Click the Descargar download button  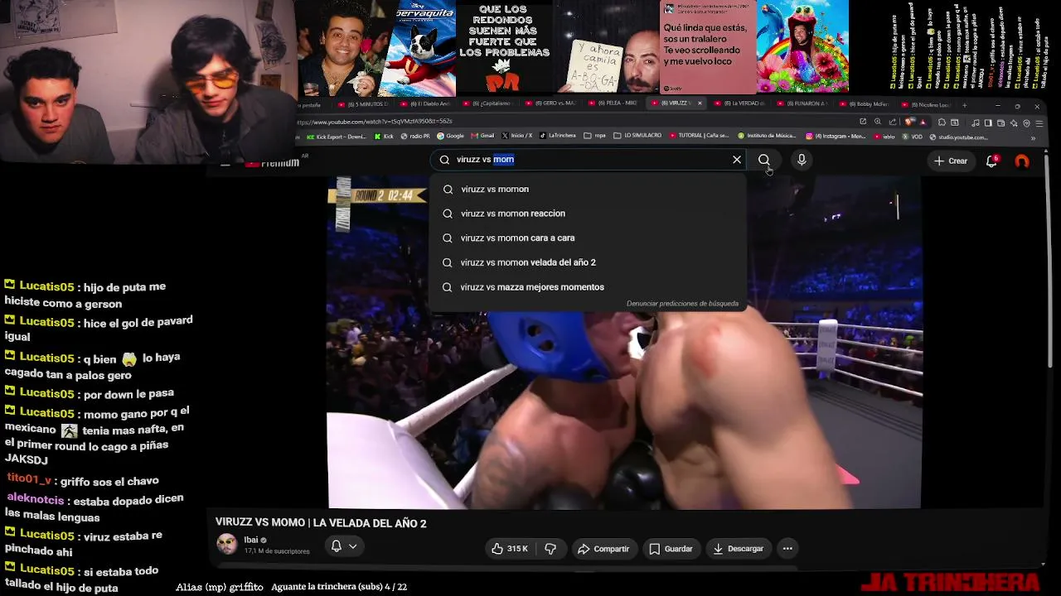pyautogui.click(x=738, y=549)
